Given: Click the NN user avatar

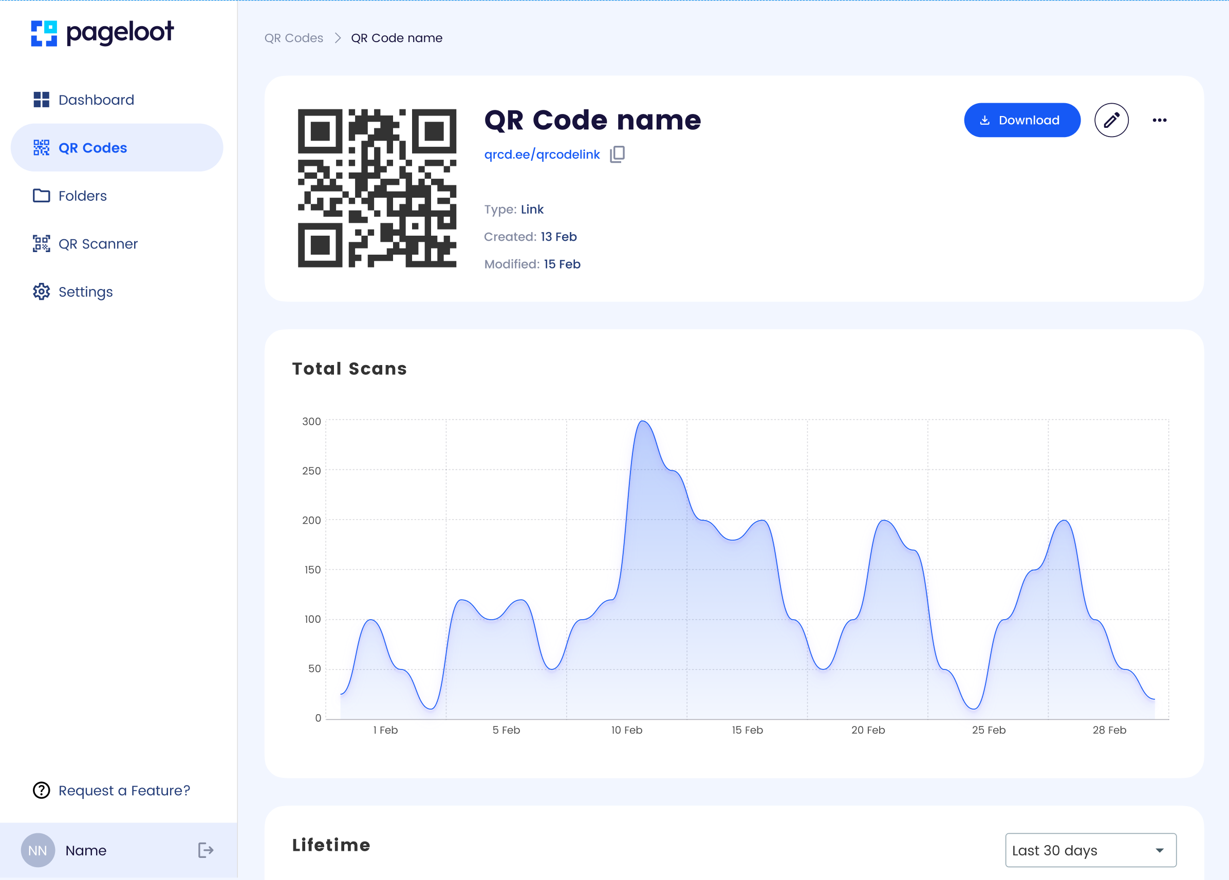Looking at the screenshot, I should (38, 850).
